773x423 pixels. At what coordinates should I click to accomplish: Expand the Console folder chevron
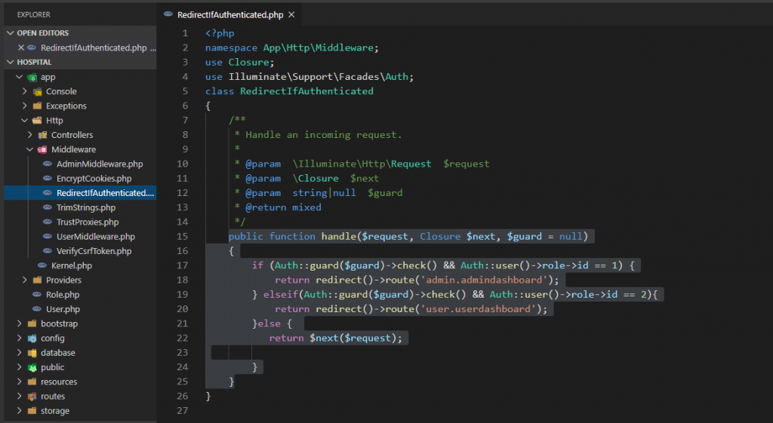click(x=25, y=91)
